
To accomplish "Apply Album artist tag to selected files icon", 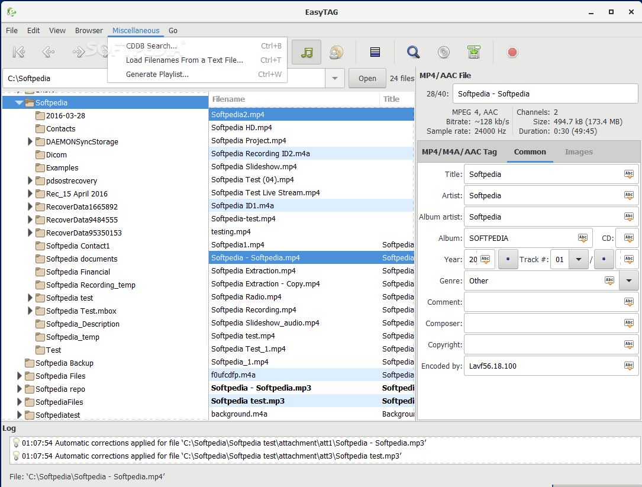I will point(629,217).
